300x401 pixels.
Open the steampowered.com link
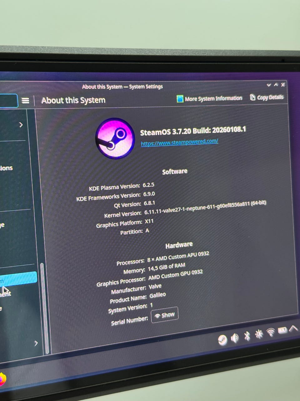pos(179,142)
